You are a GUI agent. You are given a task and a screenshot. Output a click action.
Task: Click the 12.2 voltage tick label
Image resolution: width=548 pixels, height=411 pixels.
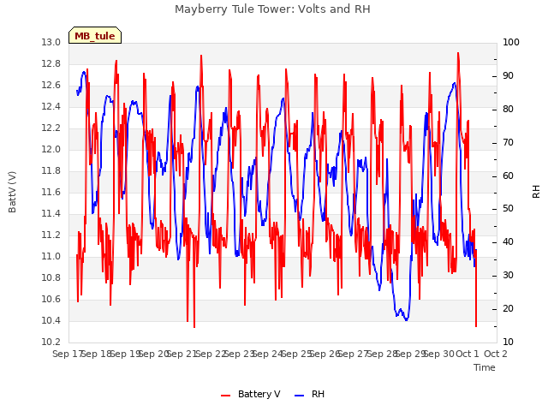51,128
